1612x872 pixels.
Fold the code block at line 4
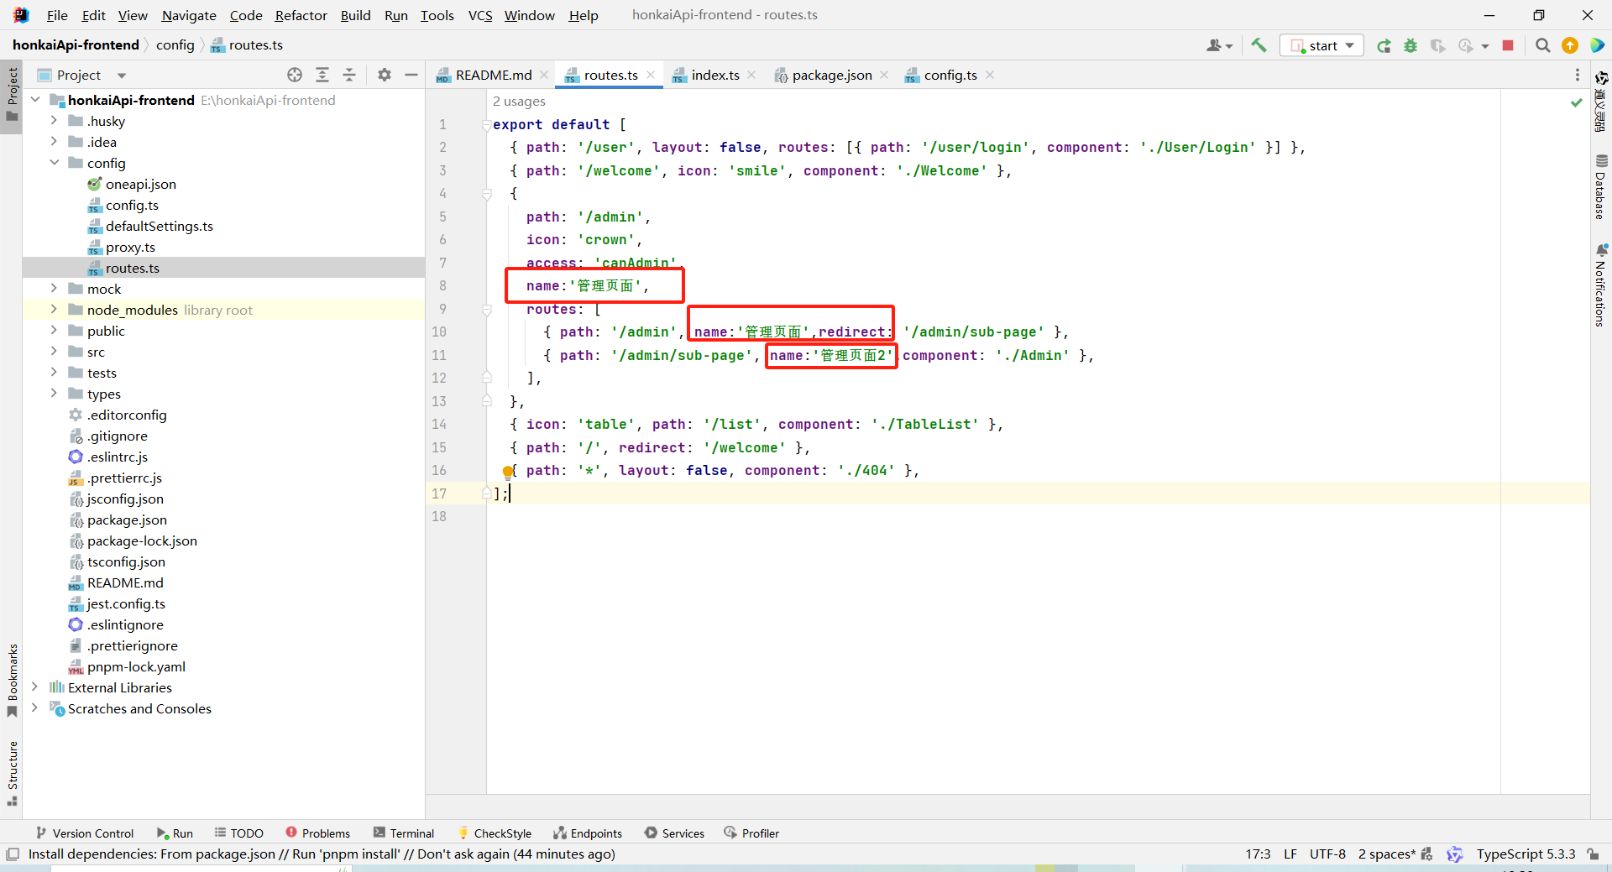click(x=487, y=194)
